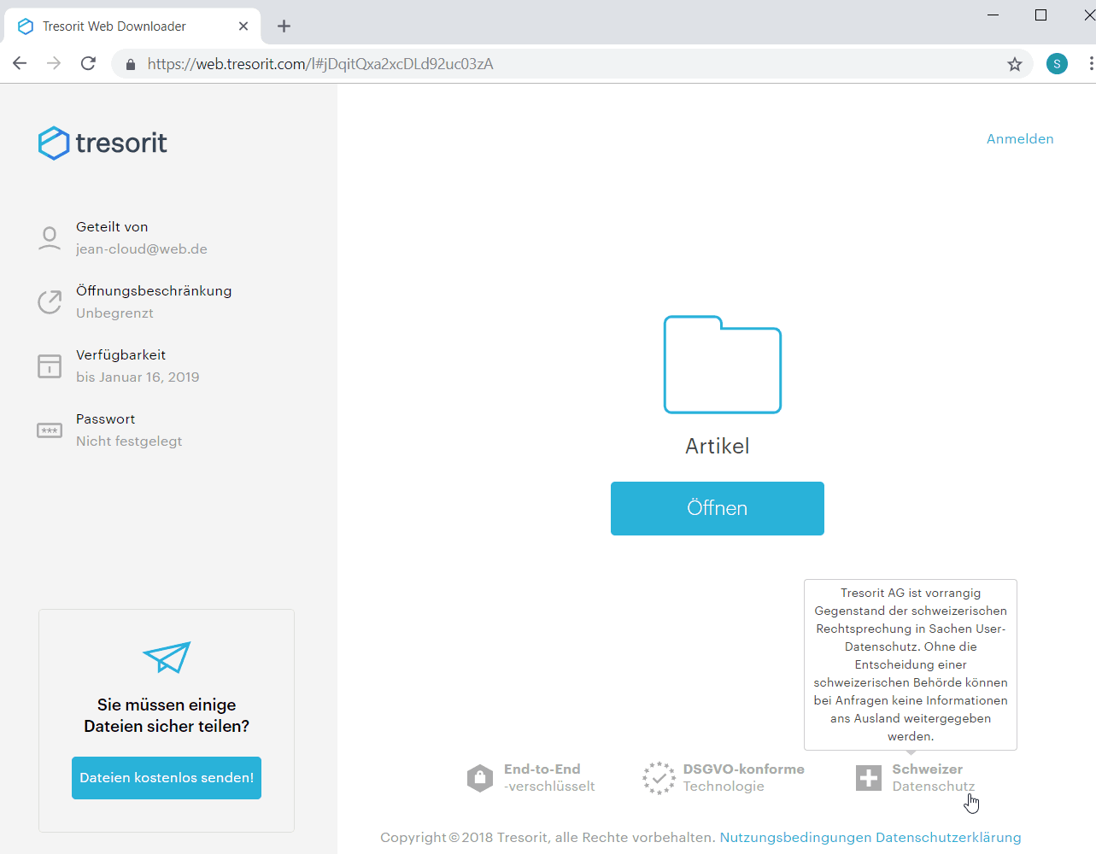Click the End-to-End -verschlüsselt label
This screenshot has height=854, width=1096.
tap(549, 778)
